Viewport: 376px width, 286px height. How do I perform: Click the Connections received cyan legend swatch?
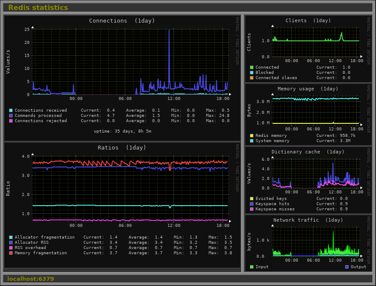[x=11, y=110]
